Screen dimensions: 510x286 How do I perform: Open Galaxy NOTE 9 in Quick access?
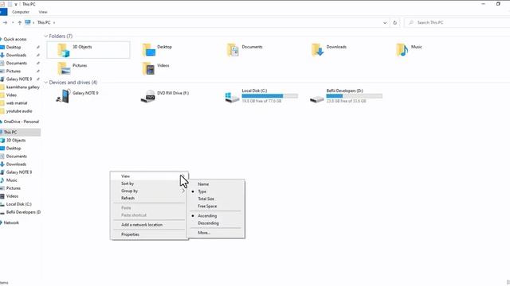(19, 79)
